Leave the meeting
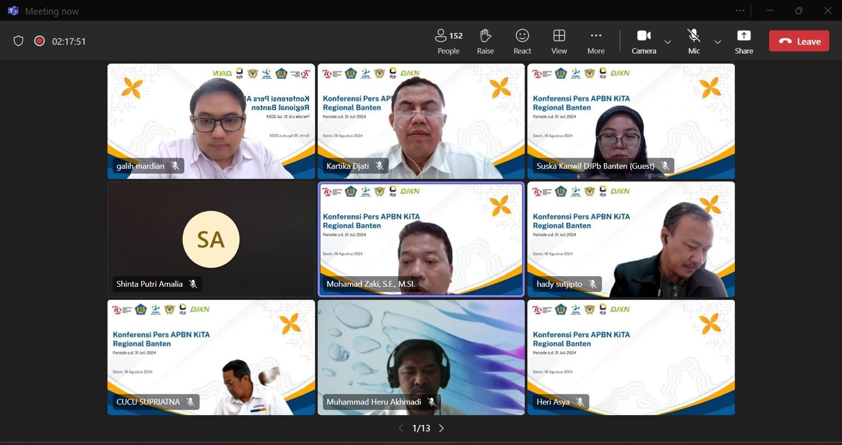This screenshot has height=445, width=842. pyautogui.click(x=799, y=41)
